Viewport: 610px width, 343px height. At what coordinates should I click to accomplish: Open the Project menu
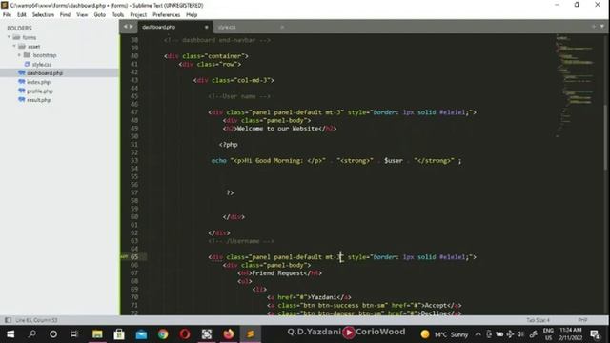coord(138,15)
